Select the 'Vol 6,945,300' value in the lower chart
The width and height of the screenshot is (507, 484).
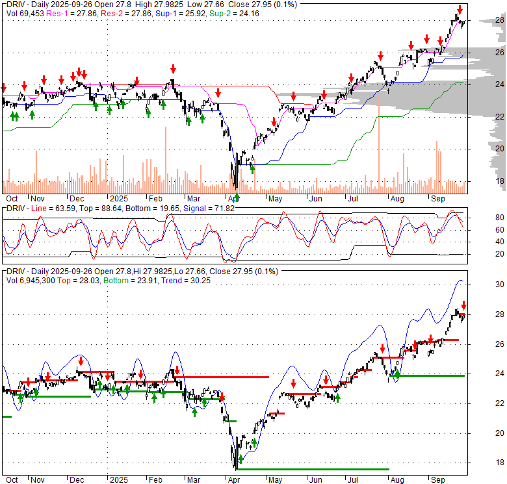click(x=31, y=281)
